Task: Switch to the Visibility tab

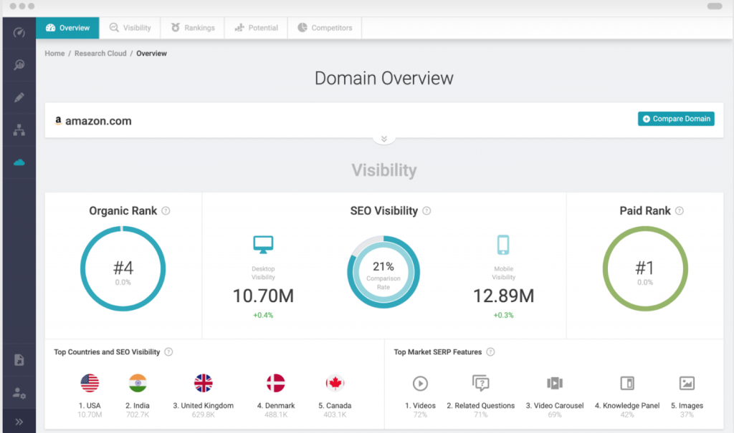Action: pyautogui.click(x=130, y=28)
